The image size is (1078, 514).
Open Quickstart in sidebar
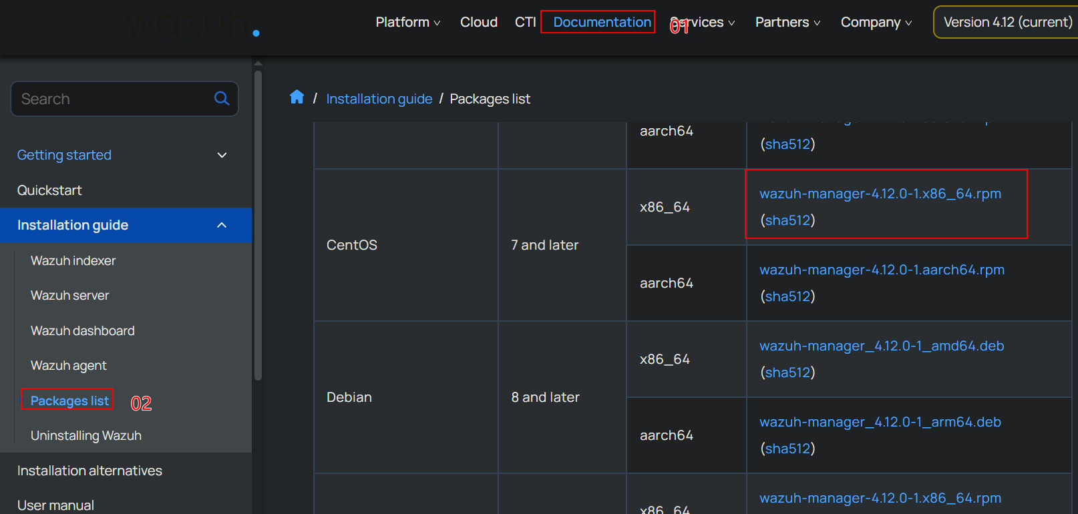pyautogui.click(x=49, y=190)
